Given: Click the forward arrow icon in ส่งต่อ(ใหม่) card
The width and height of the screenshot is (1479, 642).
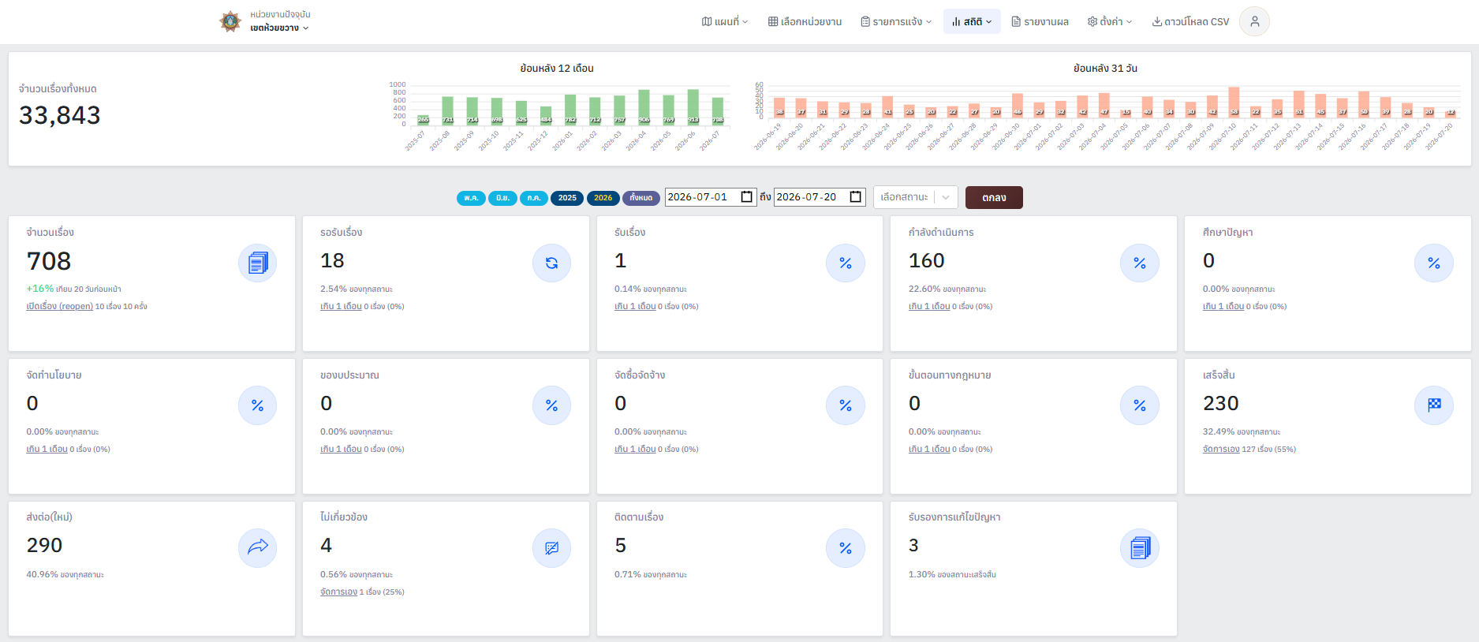Looking at the screenshot, I should click(258, 548).
